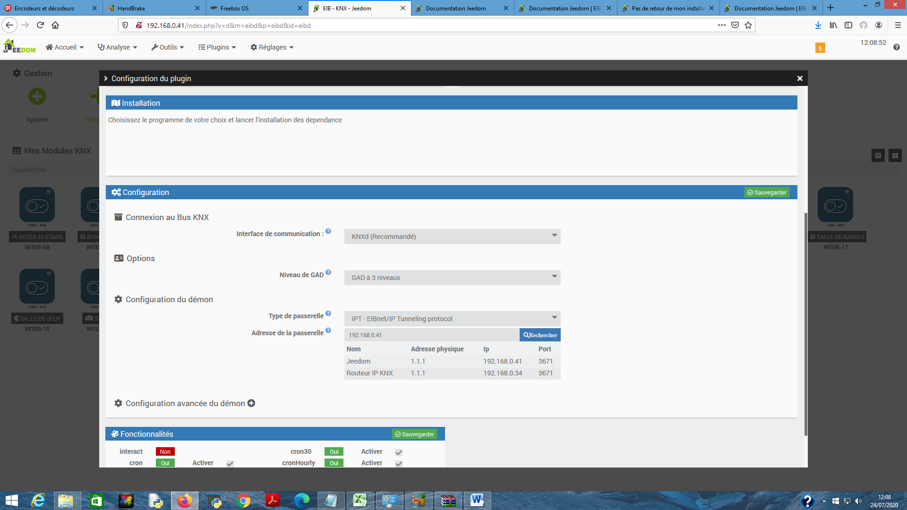Viewport: 907px width, 510px height.
Task: Open the SALLE-DE-JEUX INTER-15 module
Action: click(37, 300)
